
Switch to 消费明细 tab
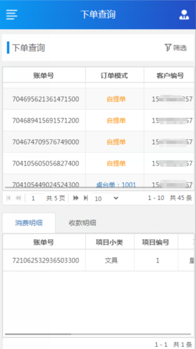(x=28, y=223)
